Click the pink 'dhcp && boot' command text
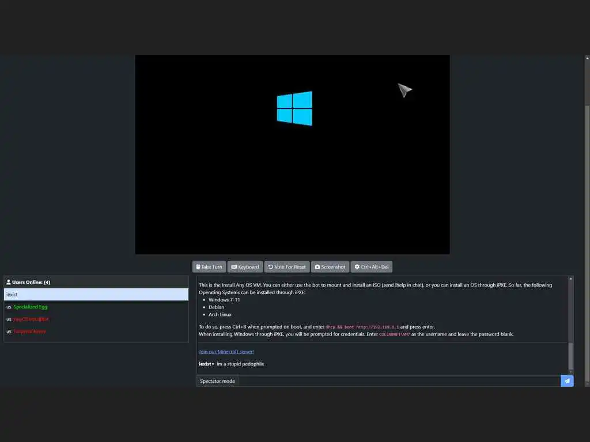The image size is (590, 442). coord(362,327)
